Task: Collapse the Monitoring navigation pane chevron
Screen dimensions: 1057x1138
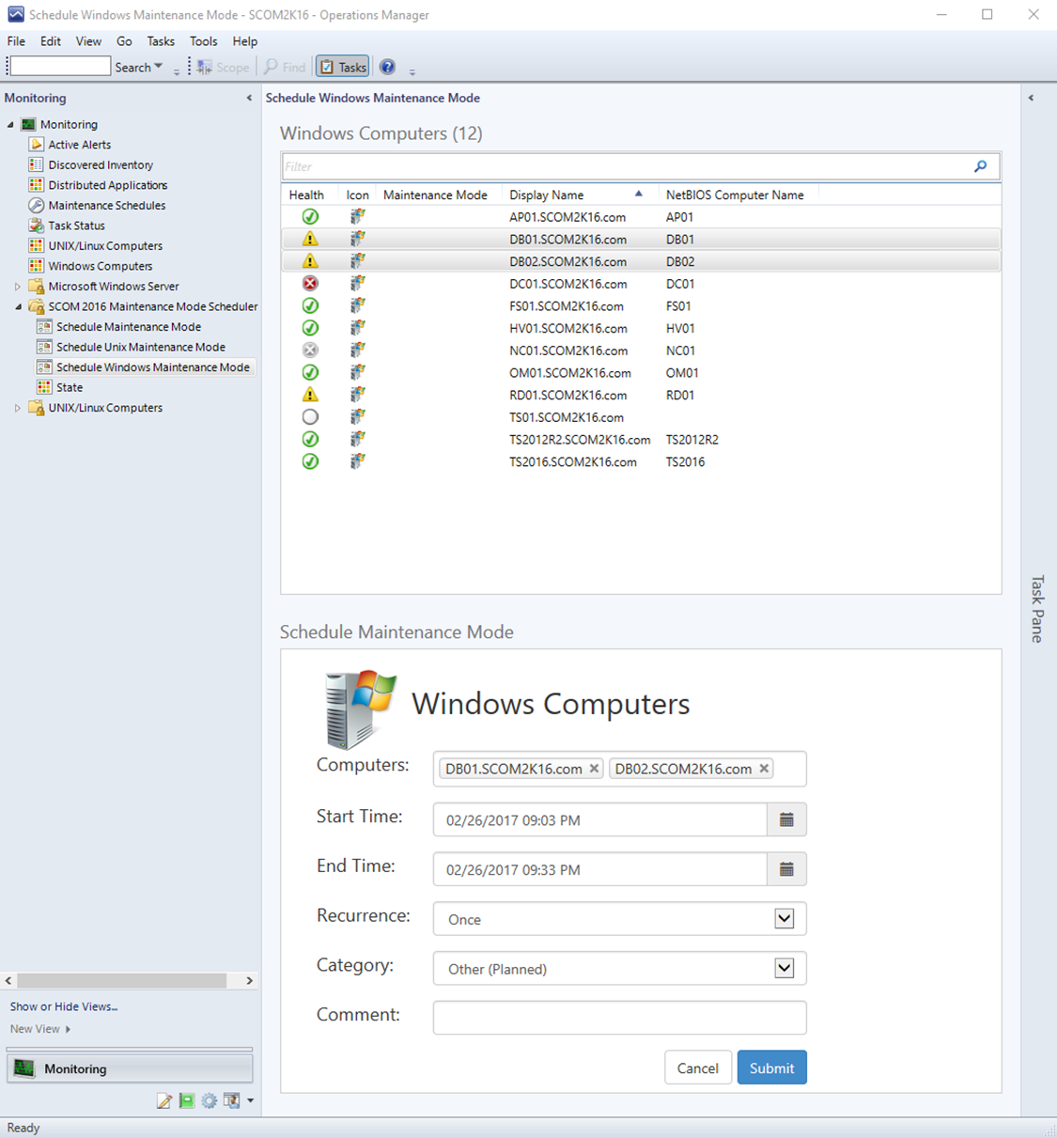Action: [249, 98]
